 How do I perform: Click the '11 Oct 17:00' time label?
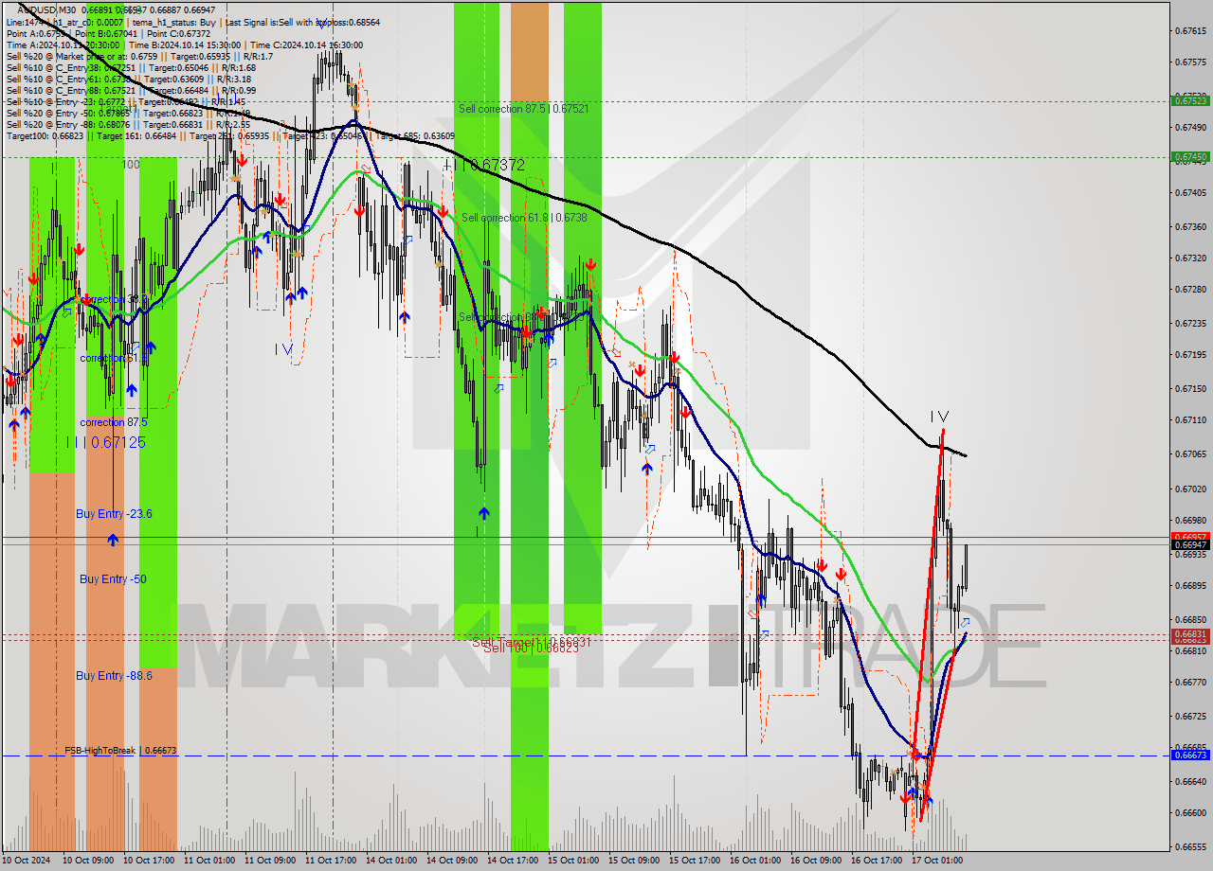click(x=331, y=861)
